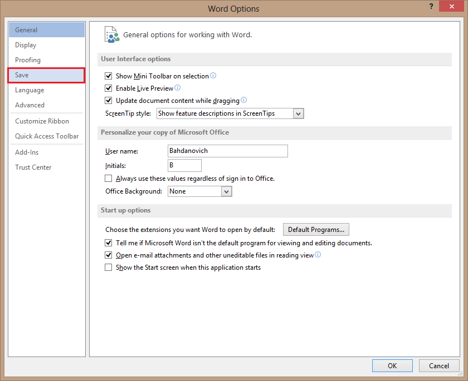Open Quick Access Toolbar settings
The image size is (468, 381).
[47, 136]
